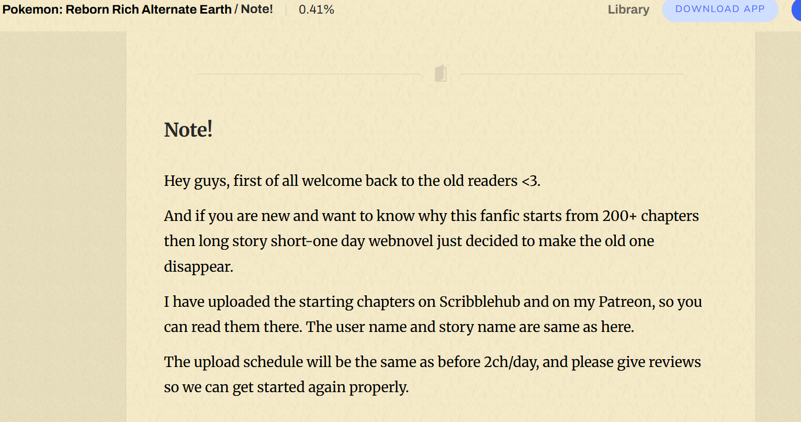
Task: Click the blue profile circle at top right
Action: (x=797, y=9)
